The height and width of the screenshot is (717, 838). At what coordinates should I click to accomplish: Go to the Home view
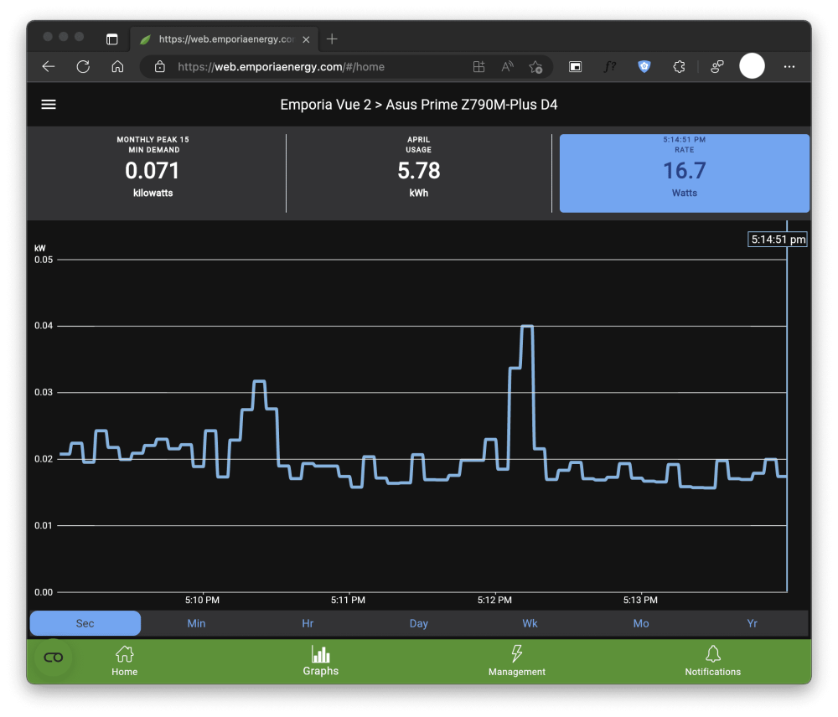125,661
